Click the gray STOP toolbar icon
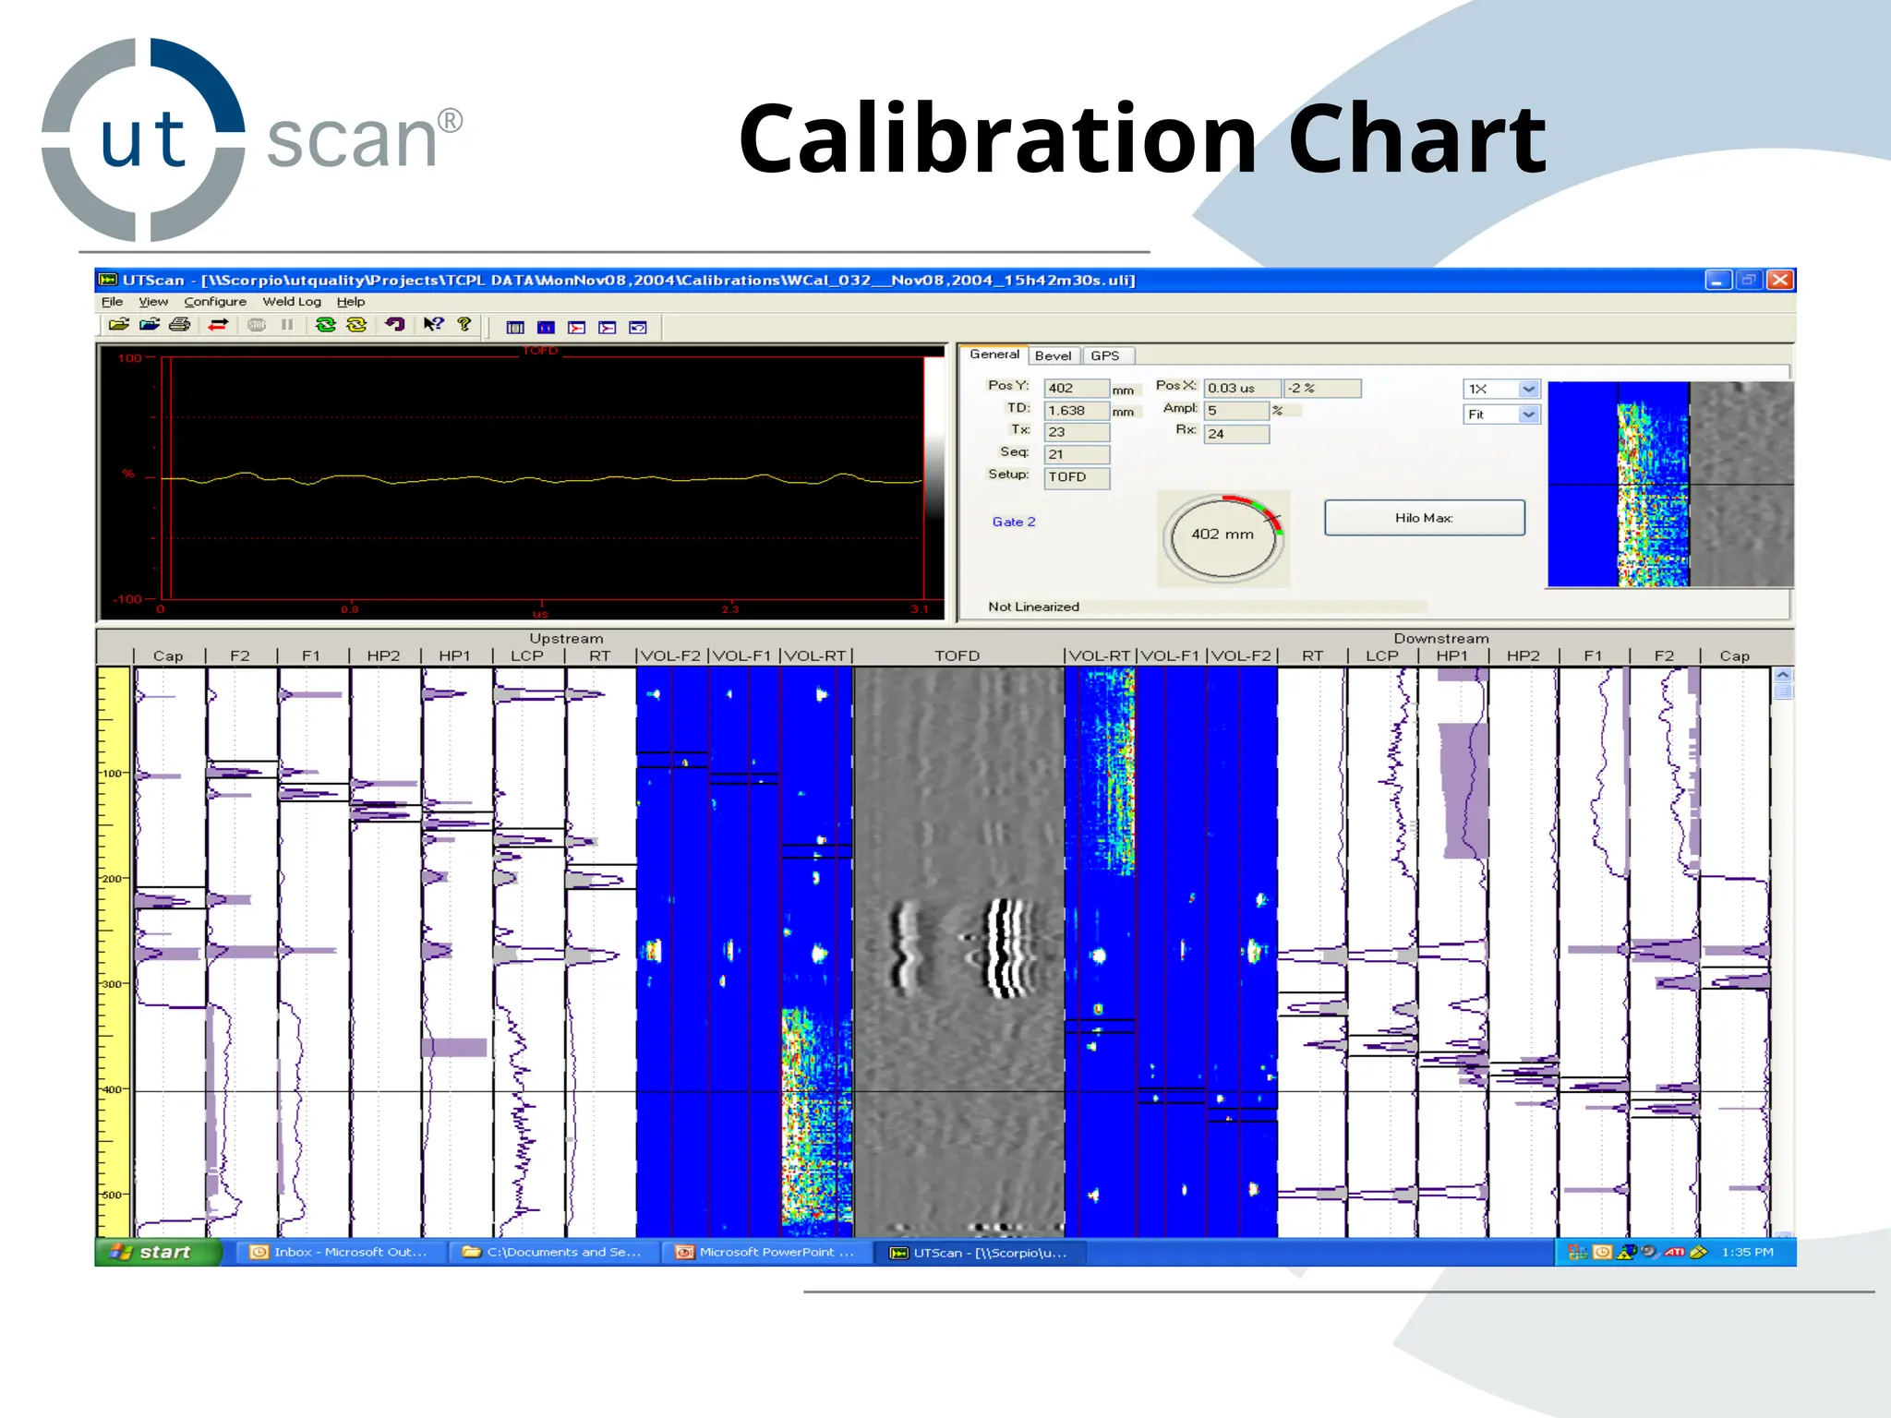Viewport: 1891px width, 1418px height. (x=257, y=325)
